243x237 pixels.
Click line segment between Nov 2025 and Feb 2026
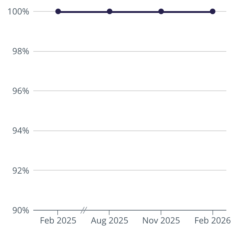click(x=187, y=11)
